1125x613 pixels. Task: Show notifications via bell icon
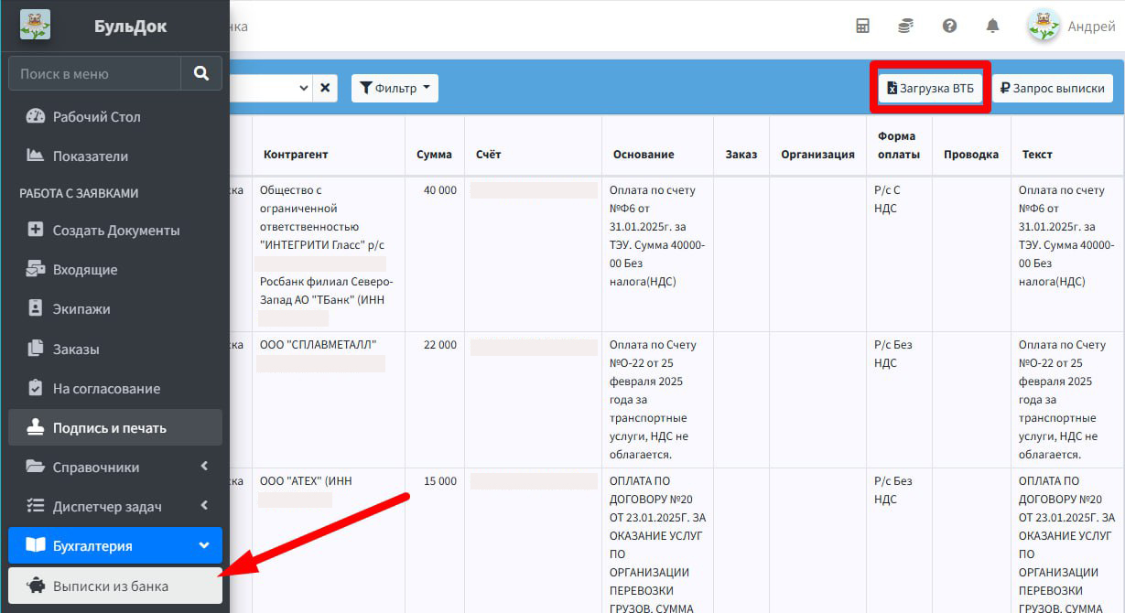click(992, 26)
